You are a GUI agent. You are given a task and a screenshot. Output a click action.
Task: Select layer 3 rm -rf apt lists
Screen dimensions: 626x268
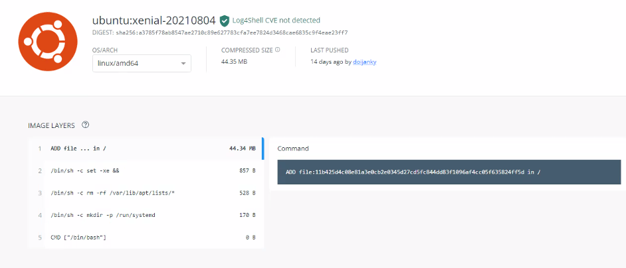[x=146, y=193]
